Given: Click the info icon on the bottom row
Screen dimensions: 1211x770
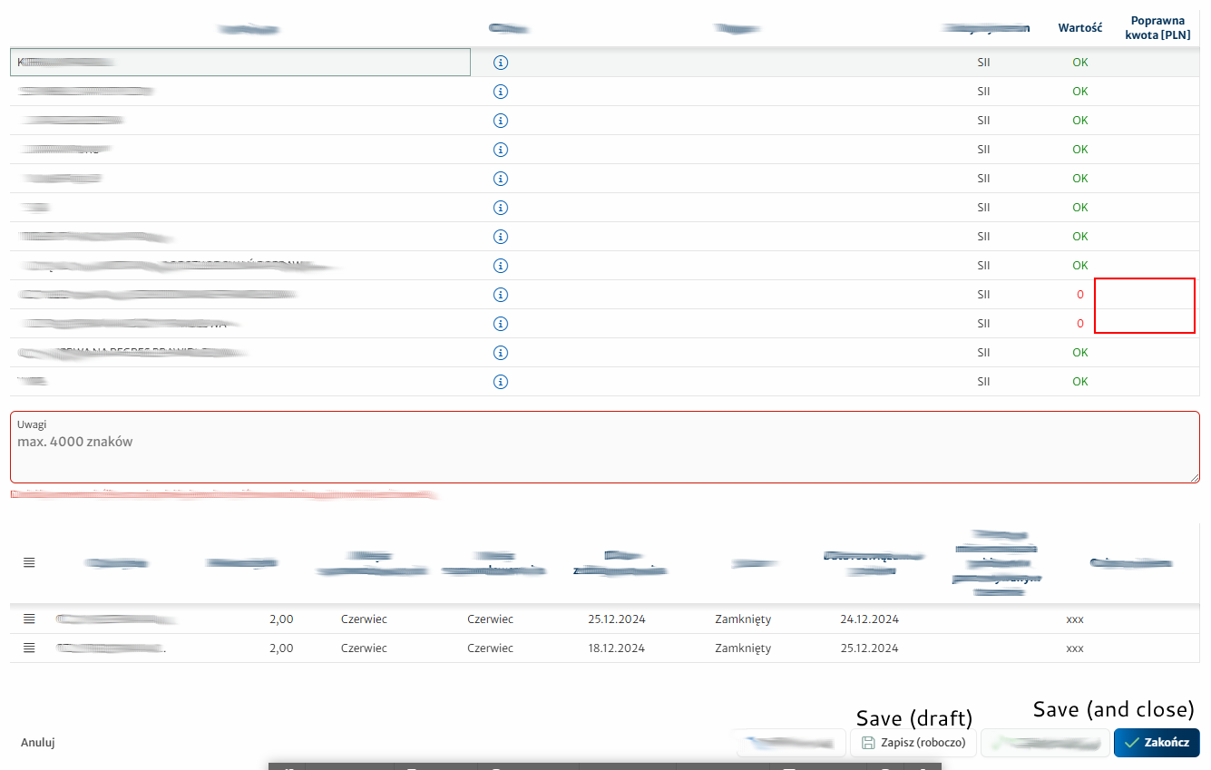Looking at the screenshot, I should tap(500, 381).
